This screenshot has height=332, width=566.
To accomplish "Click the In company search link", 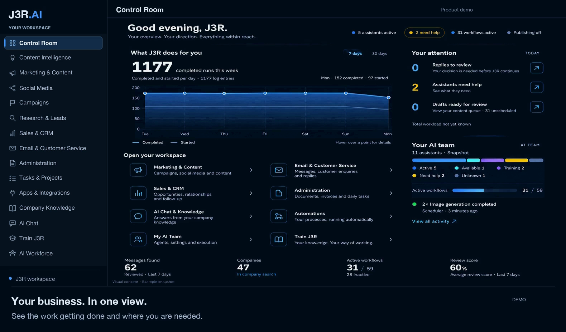I will (x=256, y=274).
